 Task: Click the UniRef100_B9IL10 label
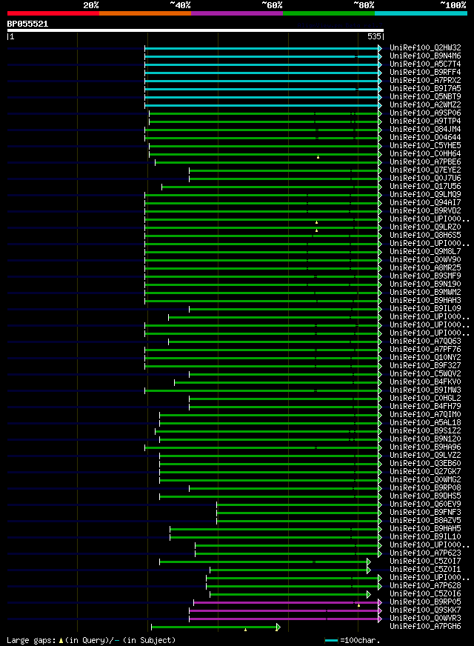click(x=425, y=537)
